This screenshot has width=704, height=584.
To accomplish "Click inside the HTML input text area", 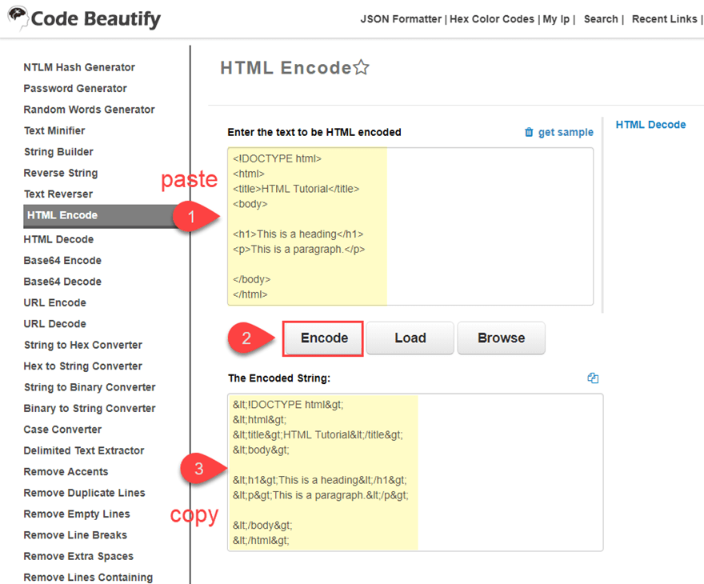I will (488, 226).
